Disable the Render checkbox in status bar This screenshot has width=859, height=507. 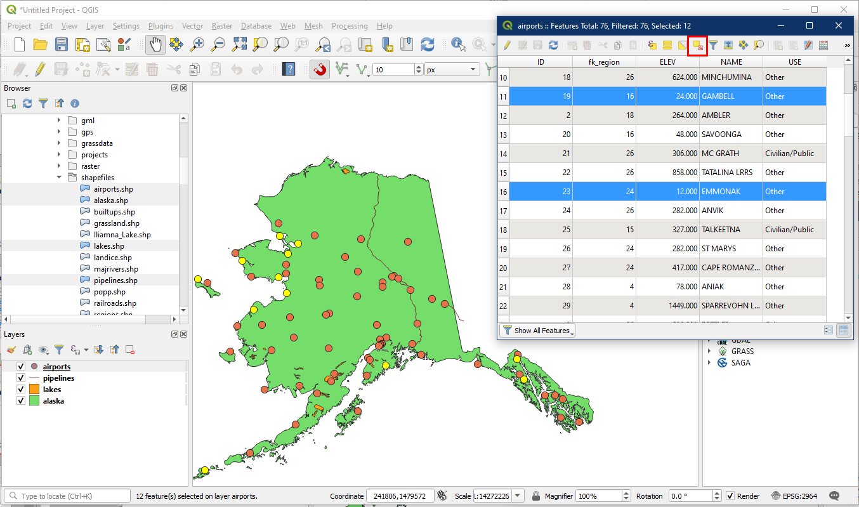[730, 496]
